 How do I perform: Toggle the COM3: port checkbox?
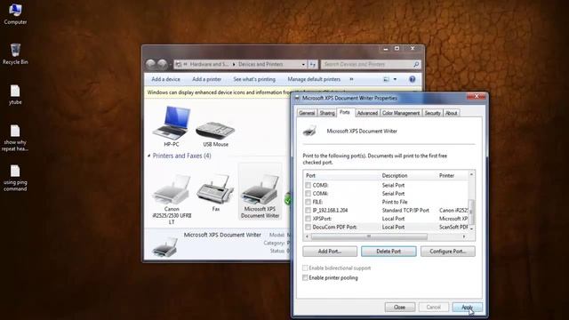pyautogui.click(x=308, y=185)
